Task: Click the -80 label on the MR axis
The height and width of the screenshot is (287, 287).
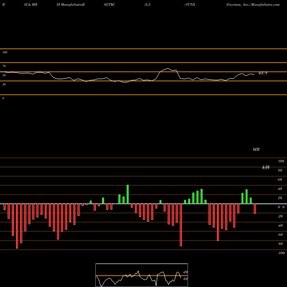Action: 280,244
